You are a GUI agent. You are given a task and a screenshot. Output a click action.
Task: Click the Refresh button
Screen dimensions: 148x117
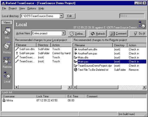click(97, 34)
